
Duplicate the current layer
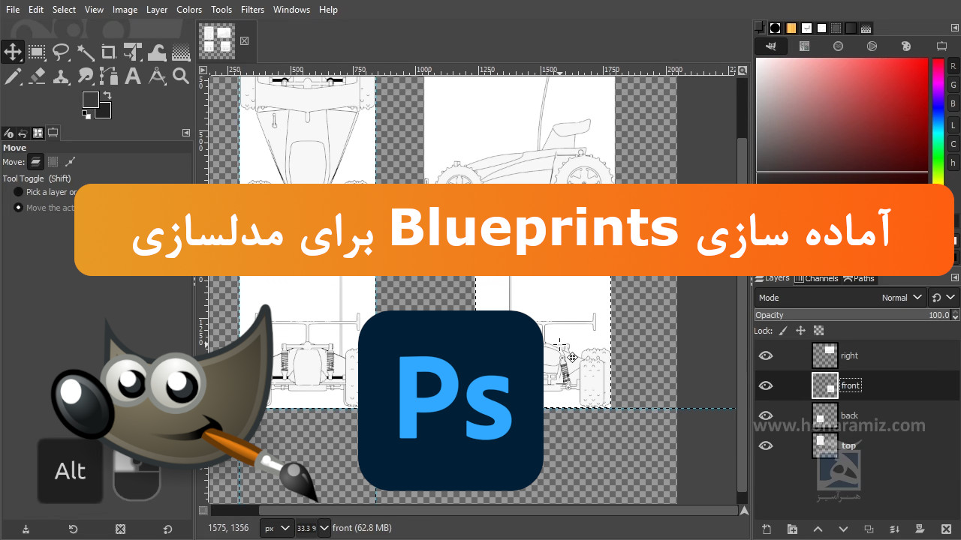(869, 529)
